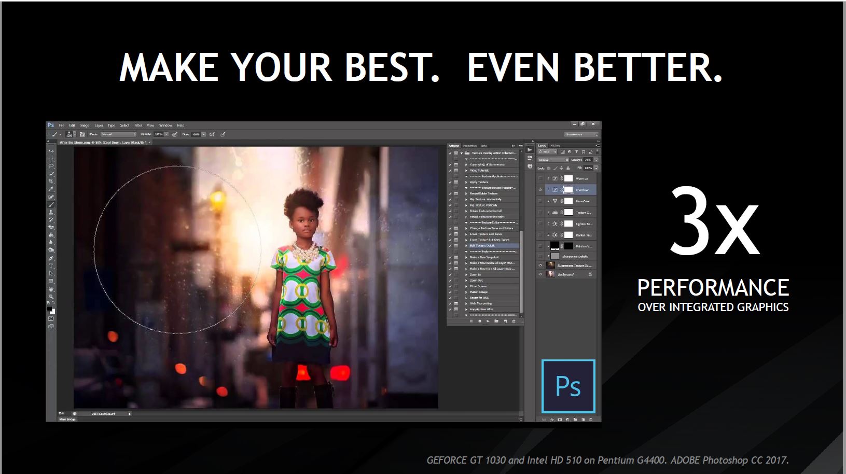
Task: Toggle checkmark for Zoom In action
Action: (x=450, y=274)
